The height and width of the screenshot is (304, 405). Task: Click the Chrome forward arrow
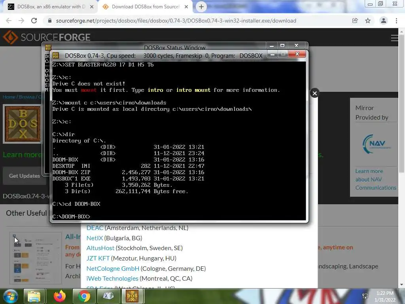coord(21,21)
